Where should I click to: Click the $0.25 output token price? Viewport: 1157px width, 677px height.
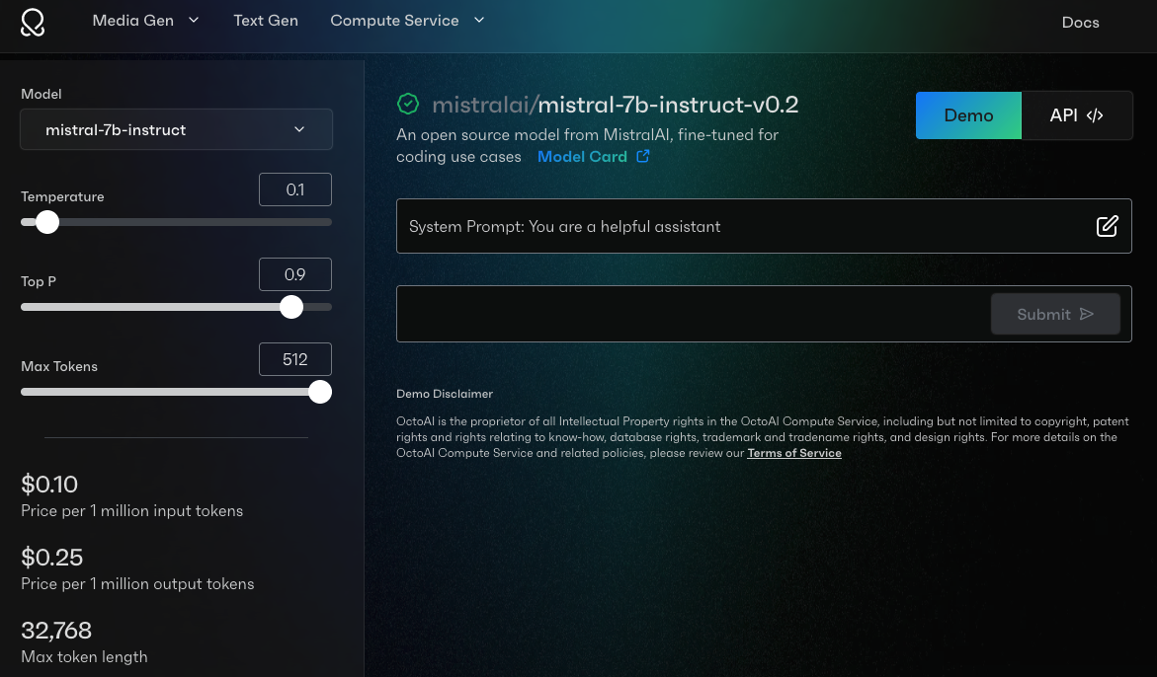click(x=51, y=557)
